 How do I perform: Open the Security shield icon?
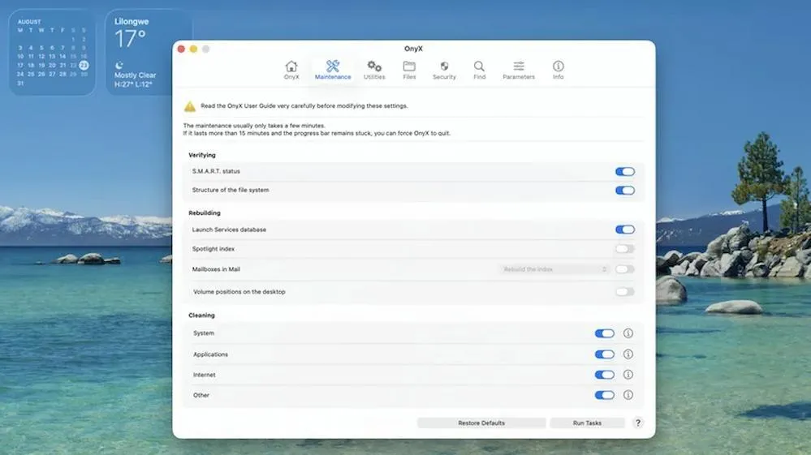click(x=444, y=67)
